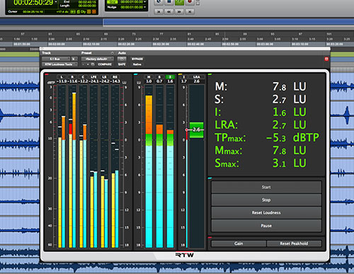This screenshot has height=274, width=354.
Task: Click the red record-style toolbar button
Action: (190, 2)
